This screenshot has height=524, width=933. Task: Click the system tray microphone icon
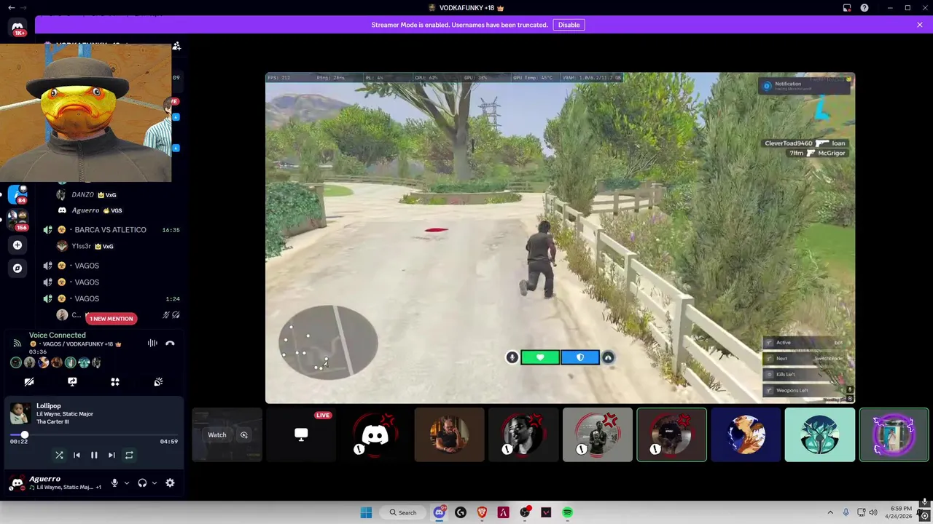pos(846,513)
